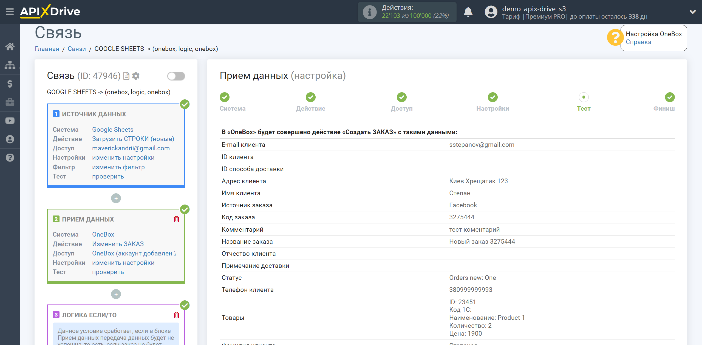Open the video tutorials YouTube icon
Viewport: 702px width, 345px height.
[10, 121]
